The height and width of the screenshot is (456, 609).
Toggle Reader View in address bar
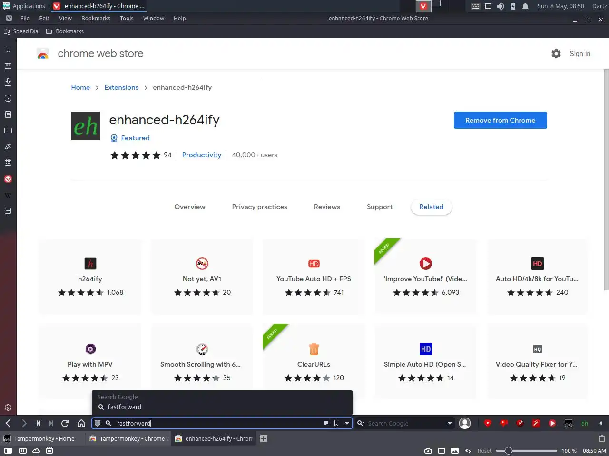point(326,423)
